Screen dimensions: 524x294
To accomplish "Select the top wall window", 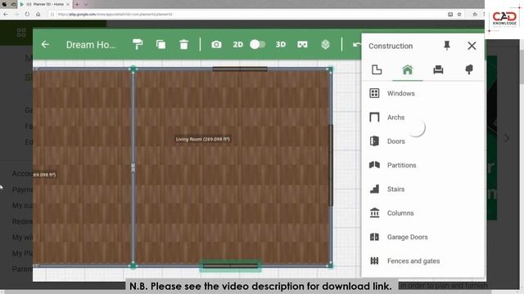I will (x=240, y=69).
